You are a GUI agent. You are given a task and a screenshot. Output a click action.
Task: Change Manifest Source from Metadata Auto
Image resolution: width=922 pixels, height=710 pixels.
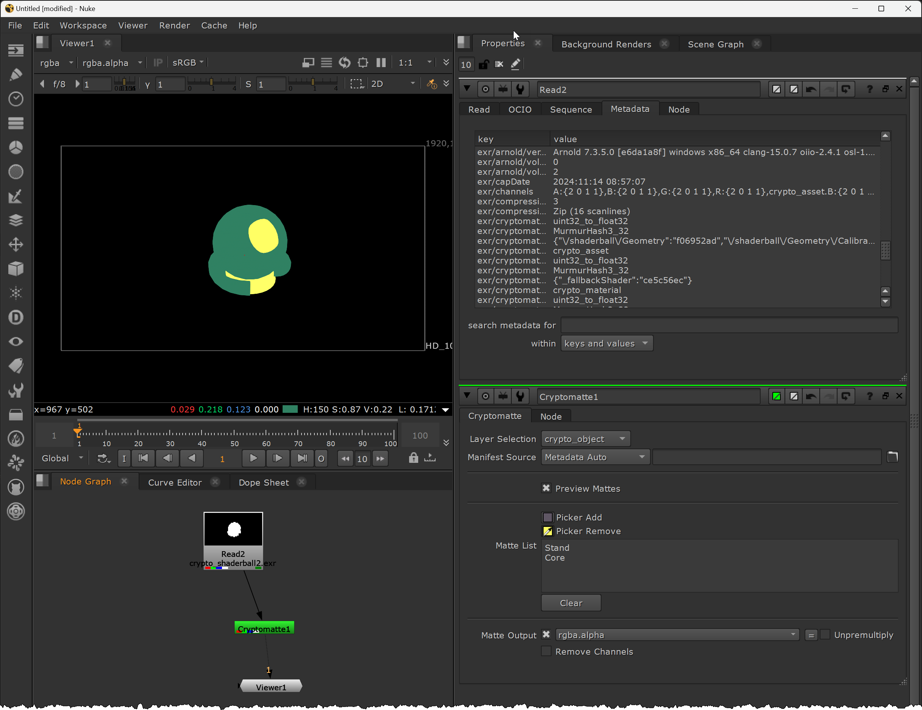595,456
